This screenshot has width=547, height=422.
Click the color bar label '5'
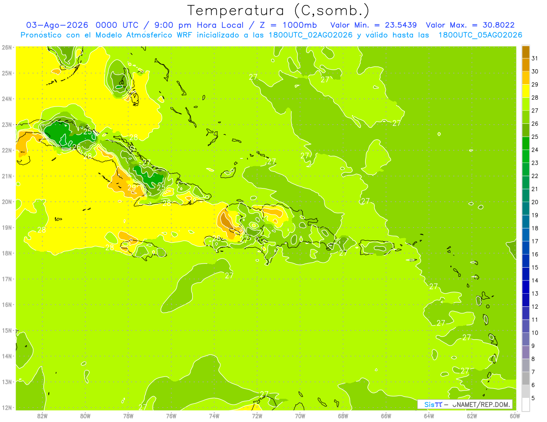click(533, 398)
